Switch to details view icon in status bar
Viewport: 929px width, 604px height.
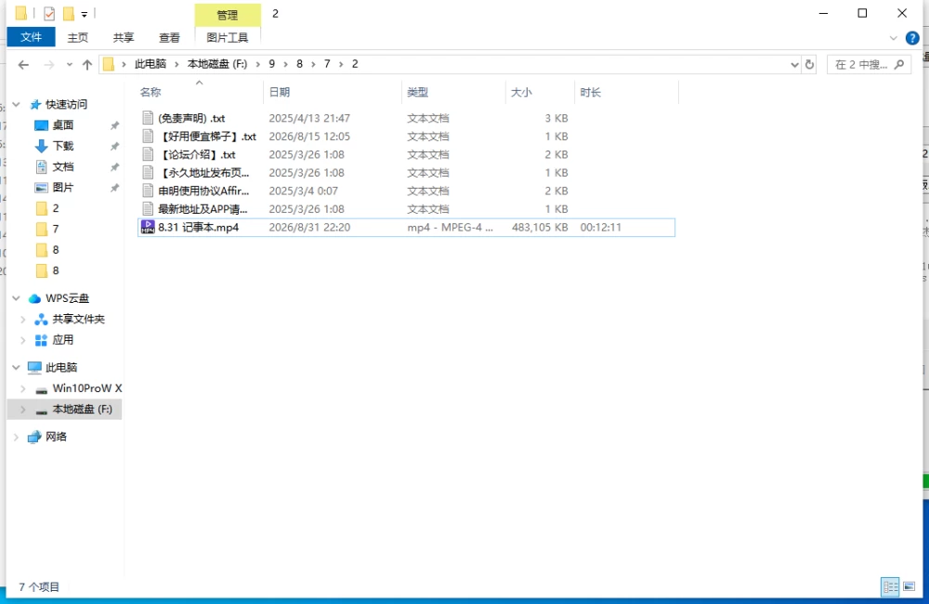(x=891, y=587)
